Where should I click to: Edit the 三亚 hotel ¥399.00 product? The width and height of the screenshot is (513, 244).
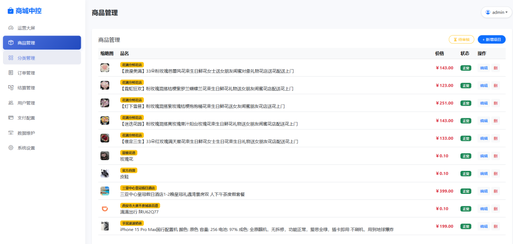483,191
